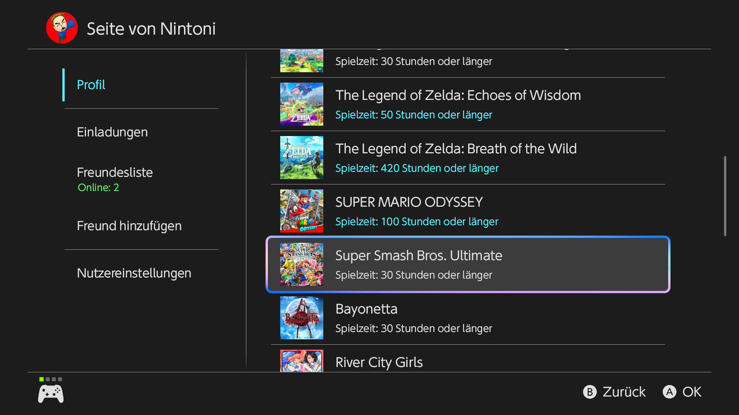Open the Nintoni user avatar icon
Viewport: 739px width, 415px height.
62,28
